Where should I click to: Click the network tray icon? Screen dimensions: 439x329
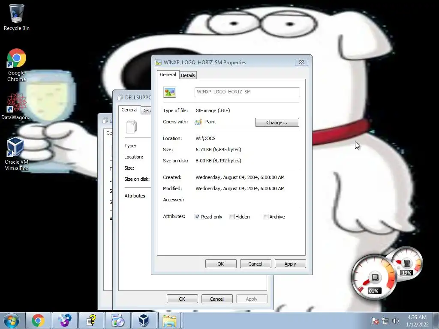[x=385, y=321]
